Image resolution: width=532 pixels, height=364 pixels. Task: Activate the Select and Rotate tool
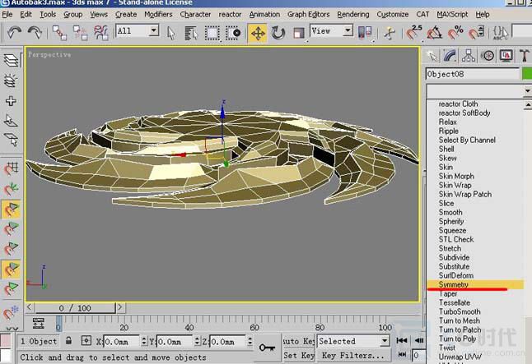pyautogui.click(x=278, y=33)
